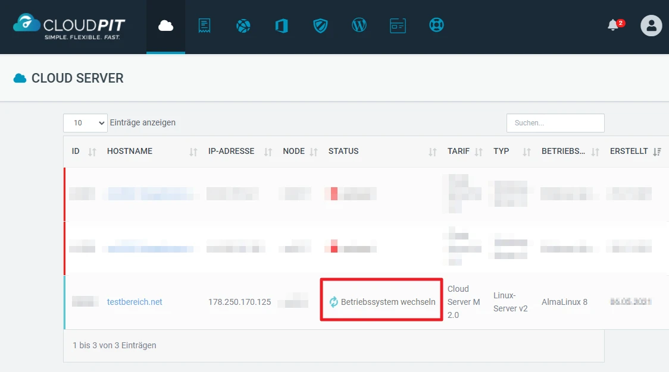Expand the entries-per-page dropdown

coord(85,123)
